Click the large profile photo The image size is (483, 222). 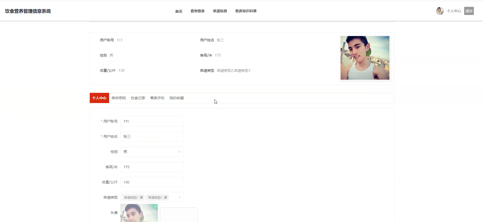coord(365,58)
